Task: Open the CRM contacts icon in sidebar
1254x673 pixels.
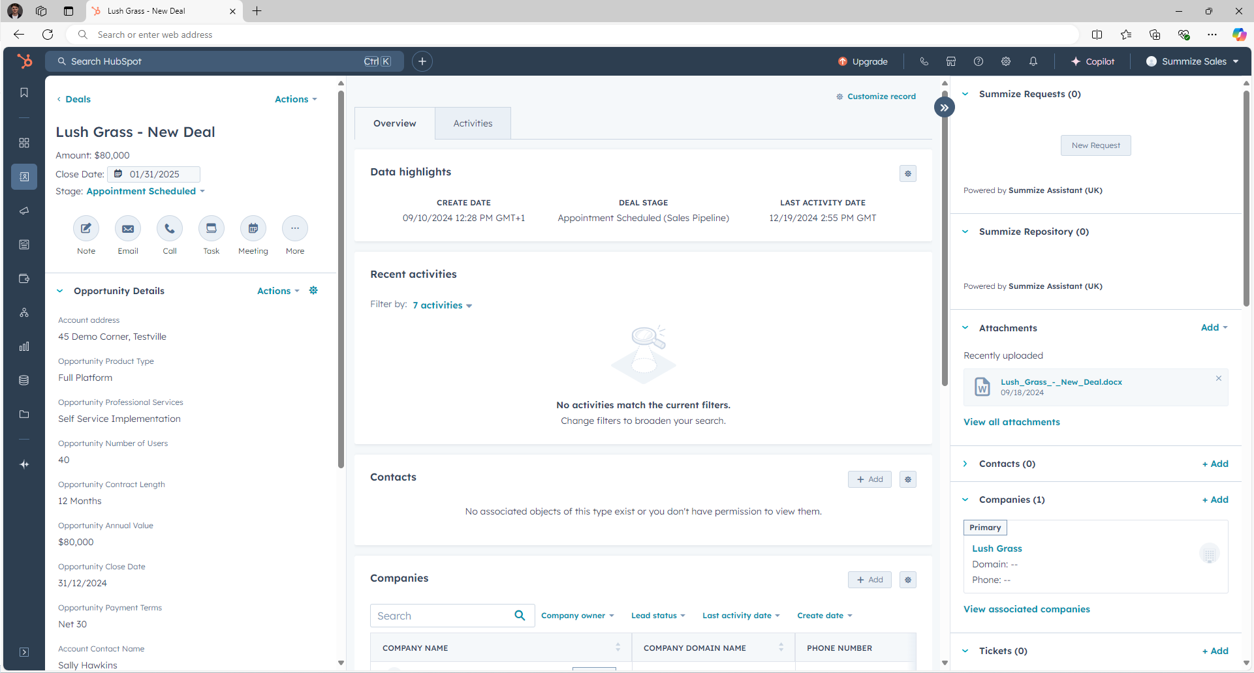Action: [x=24, y=177]
